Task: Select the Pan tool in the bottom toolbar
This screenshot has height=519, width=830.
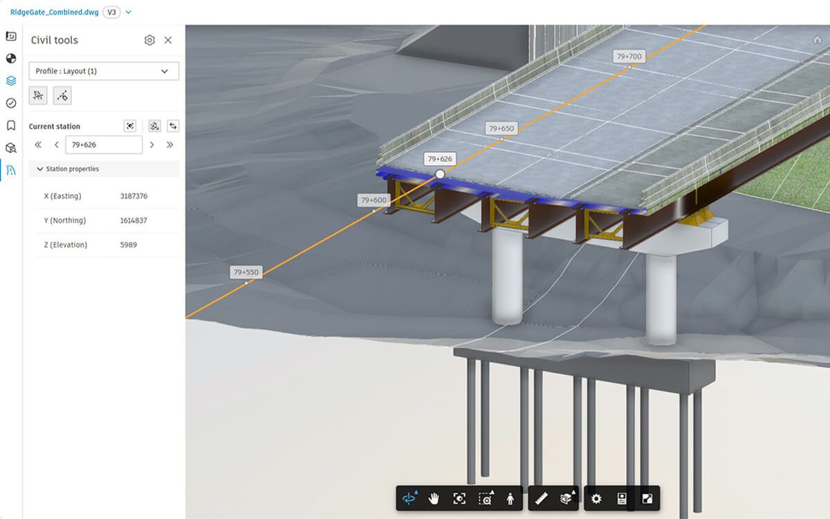Action: click(x=434, y=498)
